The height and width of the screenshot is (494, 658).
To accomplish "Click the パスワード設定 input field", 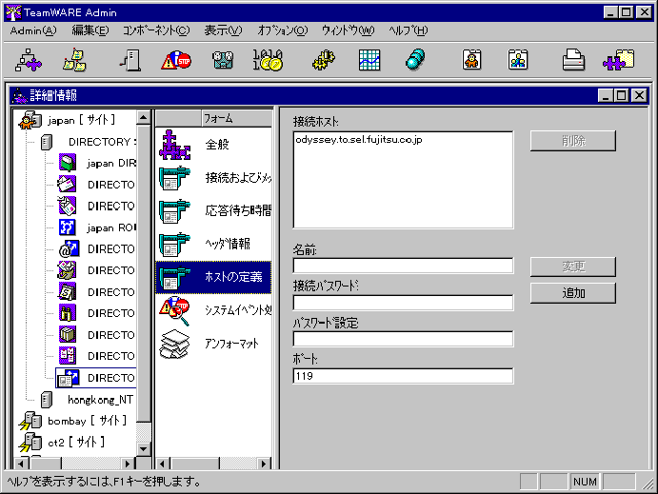I will [x=403, y=339].
